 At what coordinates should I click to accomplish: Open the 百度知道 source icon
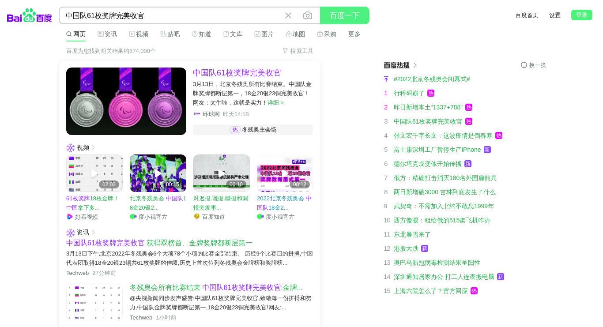pyautogui.click(x=197, y=217)
